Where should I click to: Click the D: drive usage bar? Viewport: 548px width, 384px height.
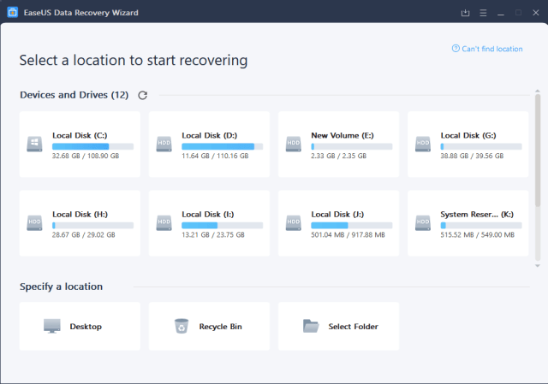point(223,146)
